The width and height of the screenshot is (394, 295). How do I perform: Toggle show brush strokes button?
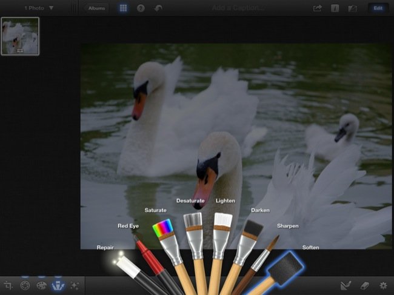[x=346, y=285]
